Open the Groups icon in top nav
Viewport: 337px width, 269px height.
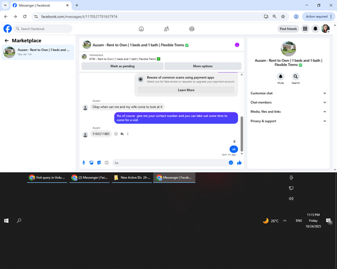191,29
